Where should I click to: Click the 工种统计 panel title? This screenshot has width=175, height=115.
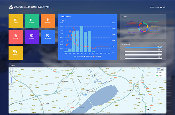tap(125, 17)
